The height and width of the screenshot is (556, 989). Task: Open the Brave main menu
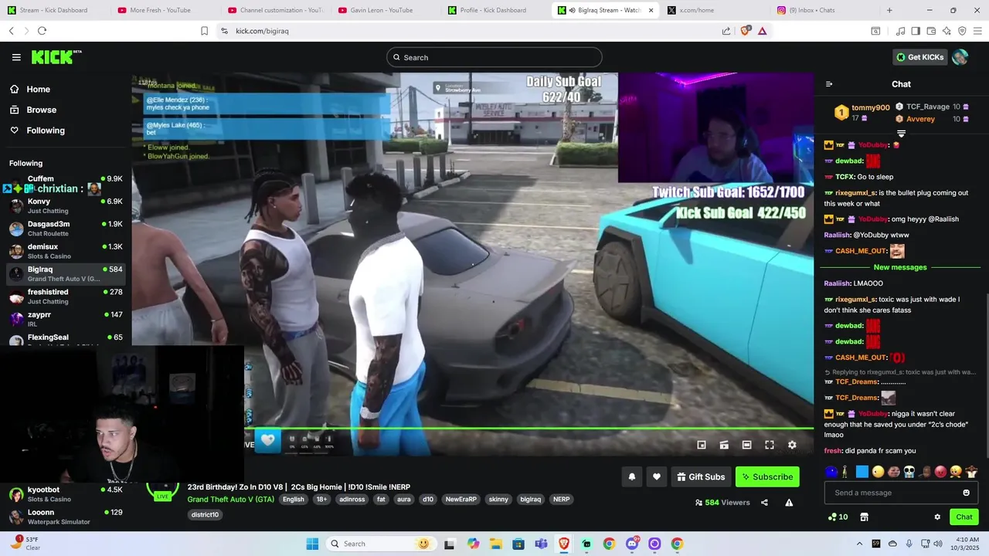click(x=977, y=31)
